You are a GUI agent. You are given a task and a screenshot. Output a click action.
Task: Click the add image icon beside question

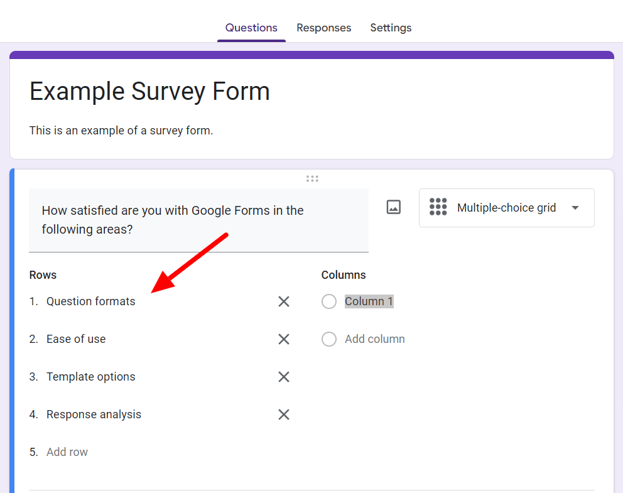[394, 207]
